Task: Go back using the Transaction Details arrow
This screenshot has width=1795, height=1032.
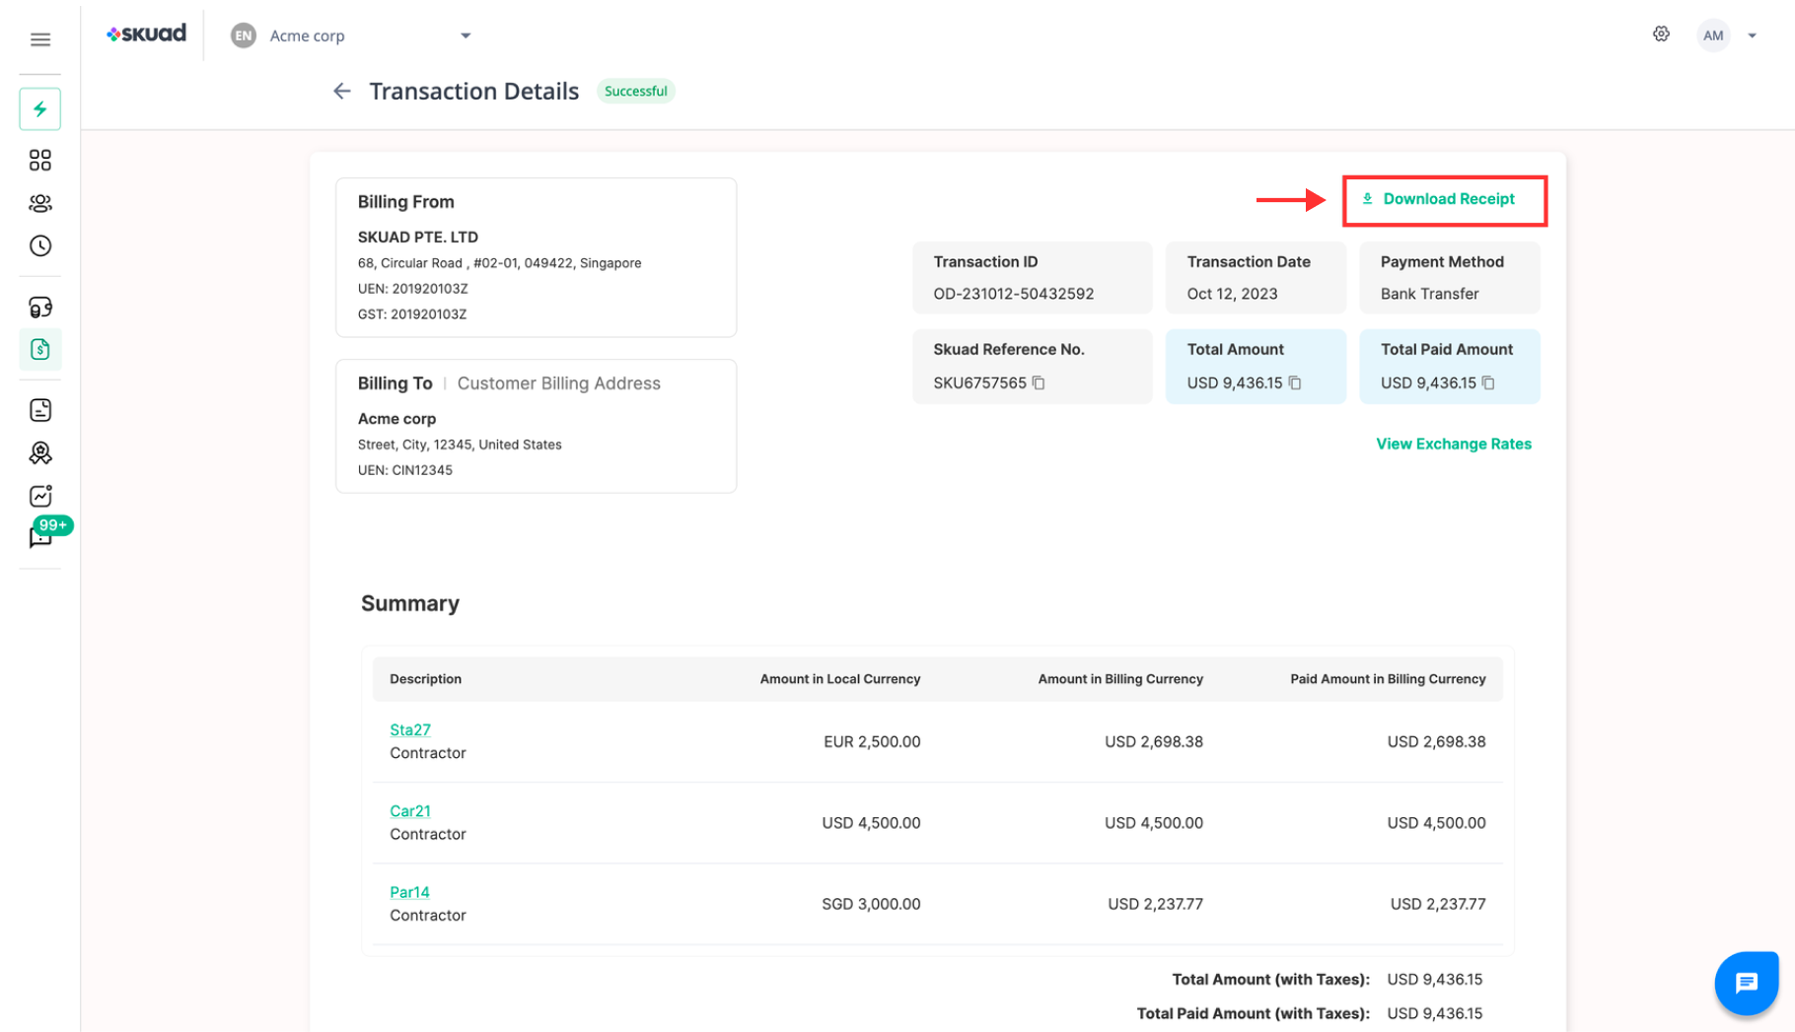Action: (341, 91)
